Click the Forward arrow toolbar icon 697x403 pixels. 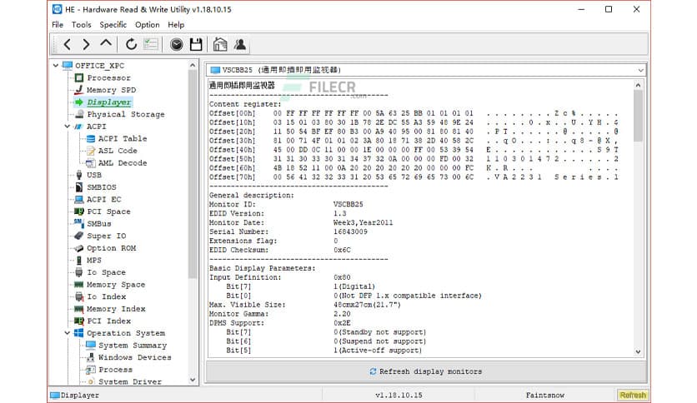[x=86, y=44]
